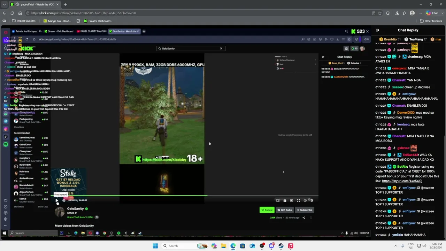446x251 pixels.
Task: Open Steam from the taskbar
Action: click(281, 246)
